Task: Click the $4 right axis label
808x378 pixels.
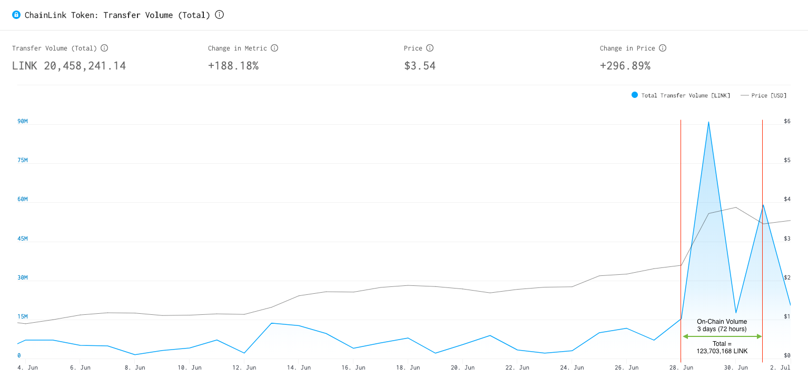Action: (787, 200)
